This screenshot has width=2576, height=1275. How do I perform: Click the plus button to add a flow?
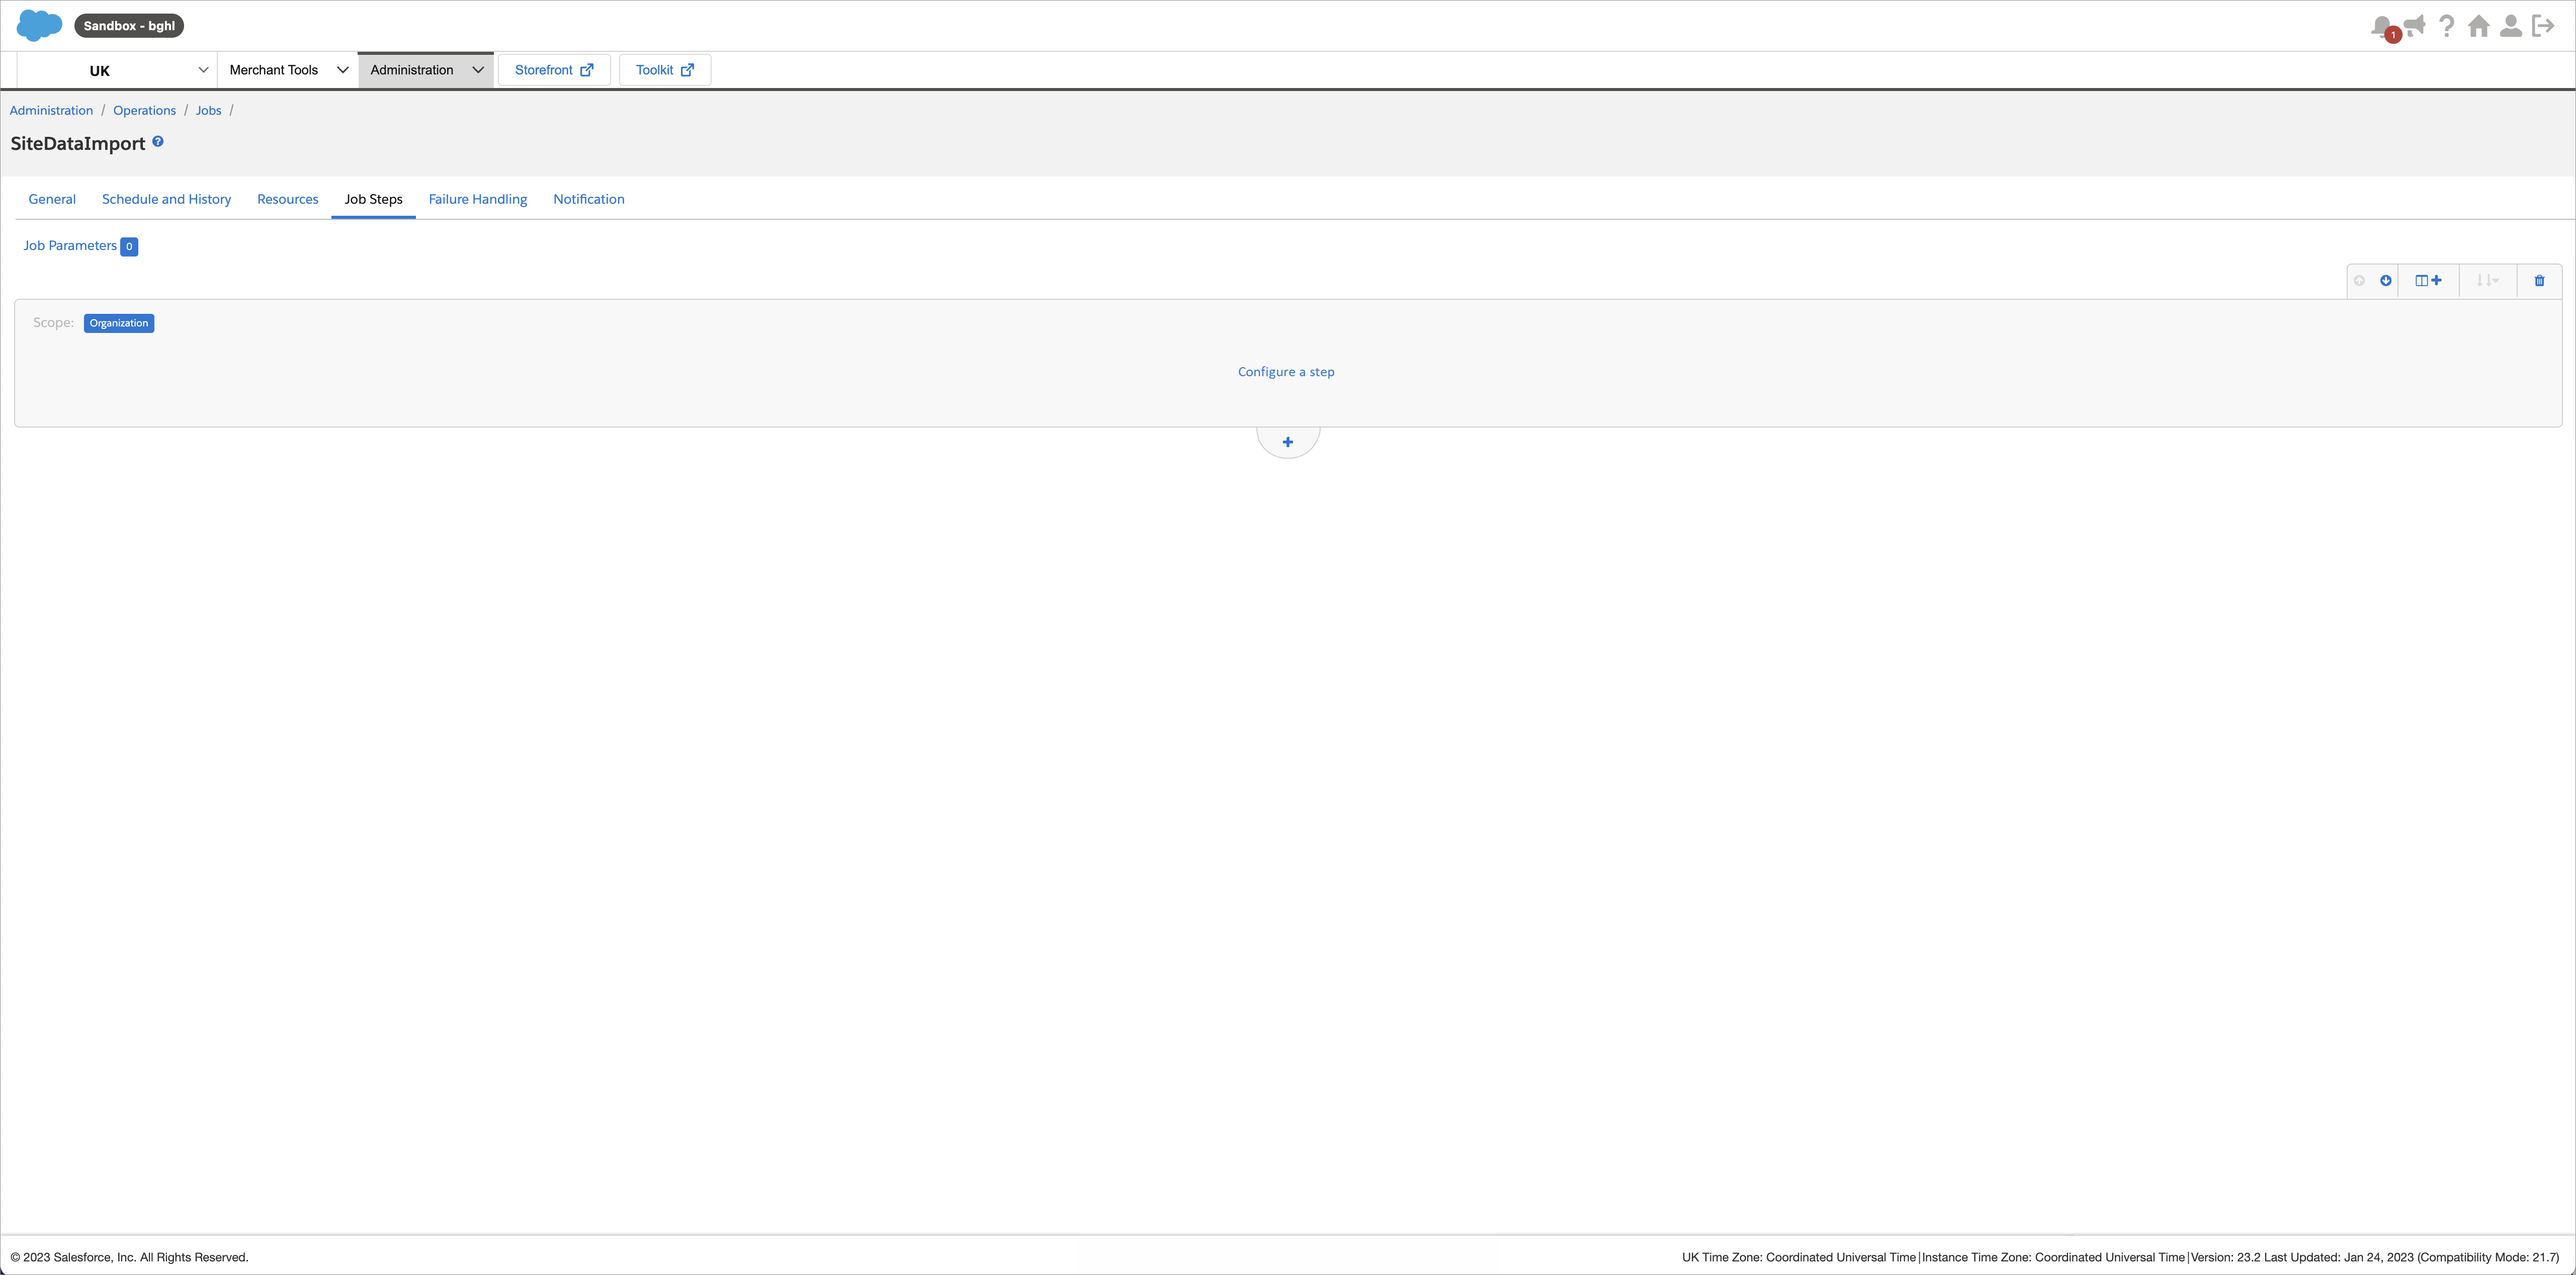[1288, 442]
